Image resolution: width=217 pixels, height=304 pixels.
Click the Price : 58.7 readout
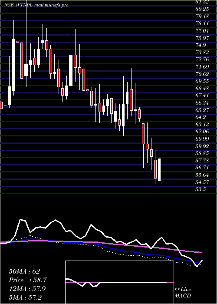pyautogui.click(x=28, y=280)
